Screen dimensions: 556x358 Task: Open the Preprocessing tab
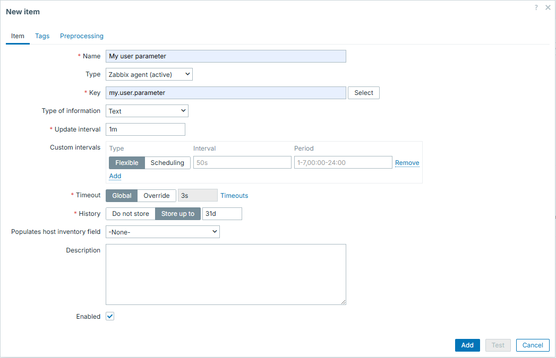(82, 36)
